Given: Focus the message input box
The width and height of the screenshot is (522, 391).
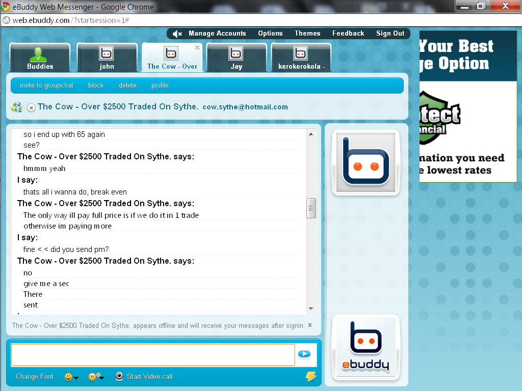Looking at the screenshot, I should (153, 355).
